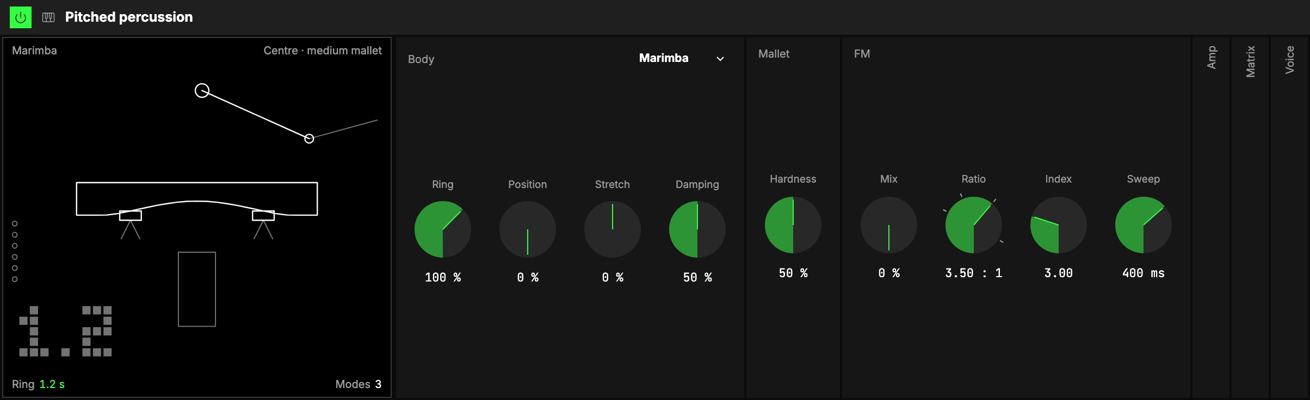Image resolution: width=1310 pixels, height=400 pixels.
Task: Expand the Voice panel
Action: 1290,60
